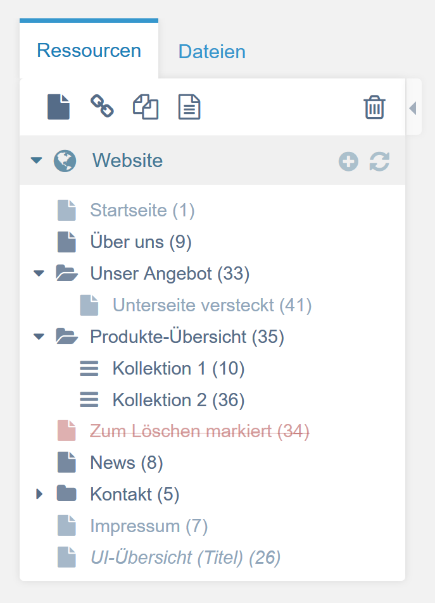435x603 pixels.
Task: Select Kollektion 2 (36) in tree
Action: click(178, 400)
